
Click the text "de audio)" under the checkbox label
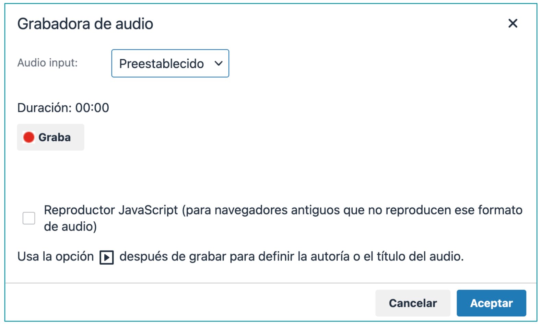pyautogui.click(x=70, y=226)
